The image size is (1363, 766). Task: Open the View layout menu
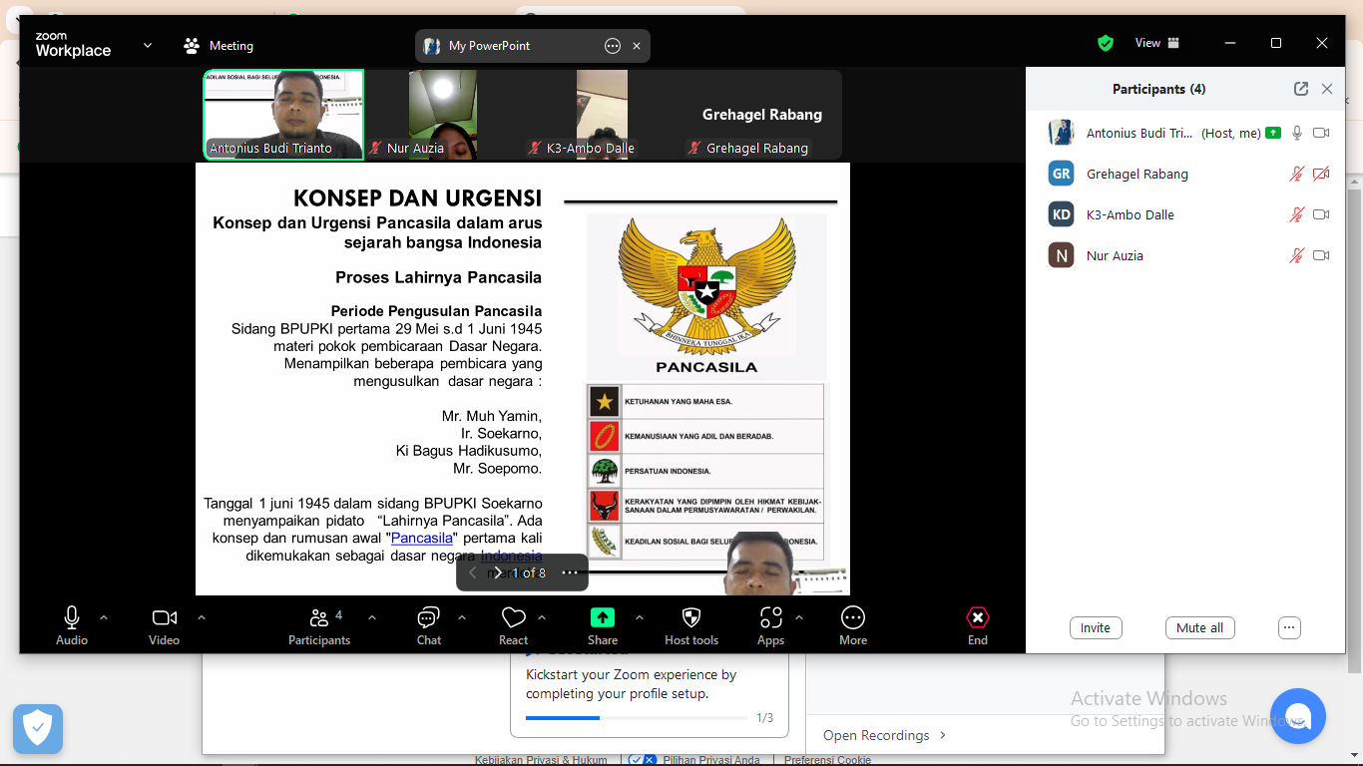[x=1157, y=43]
